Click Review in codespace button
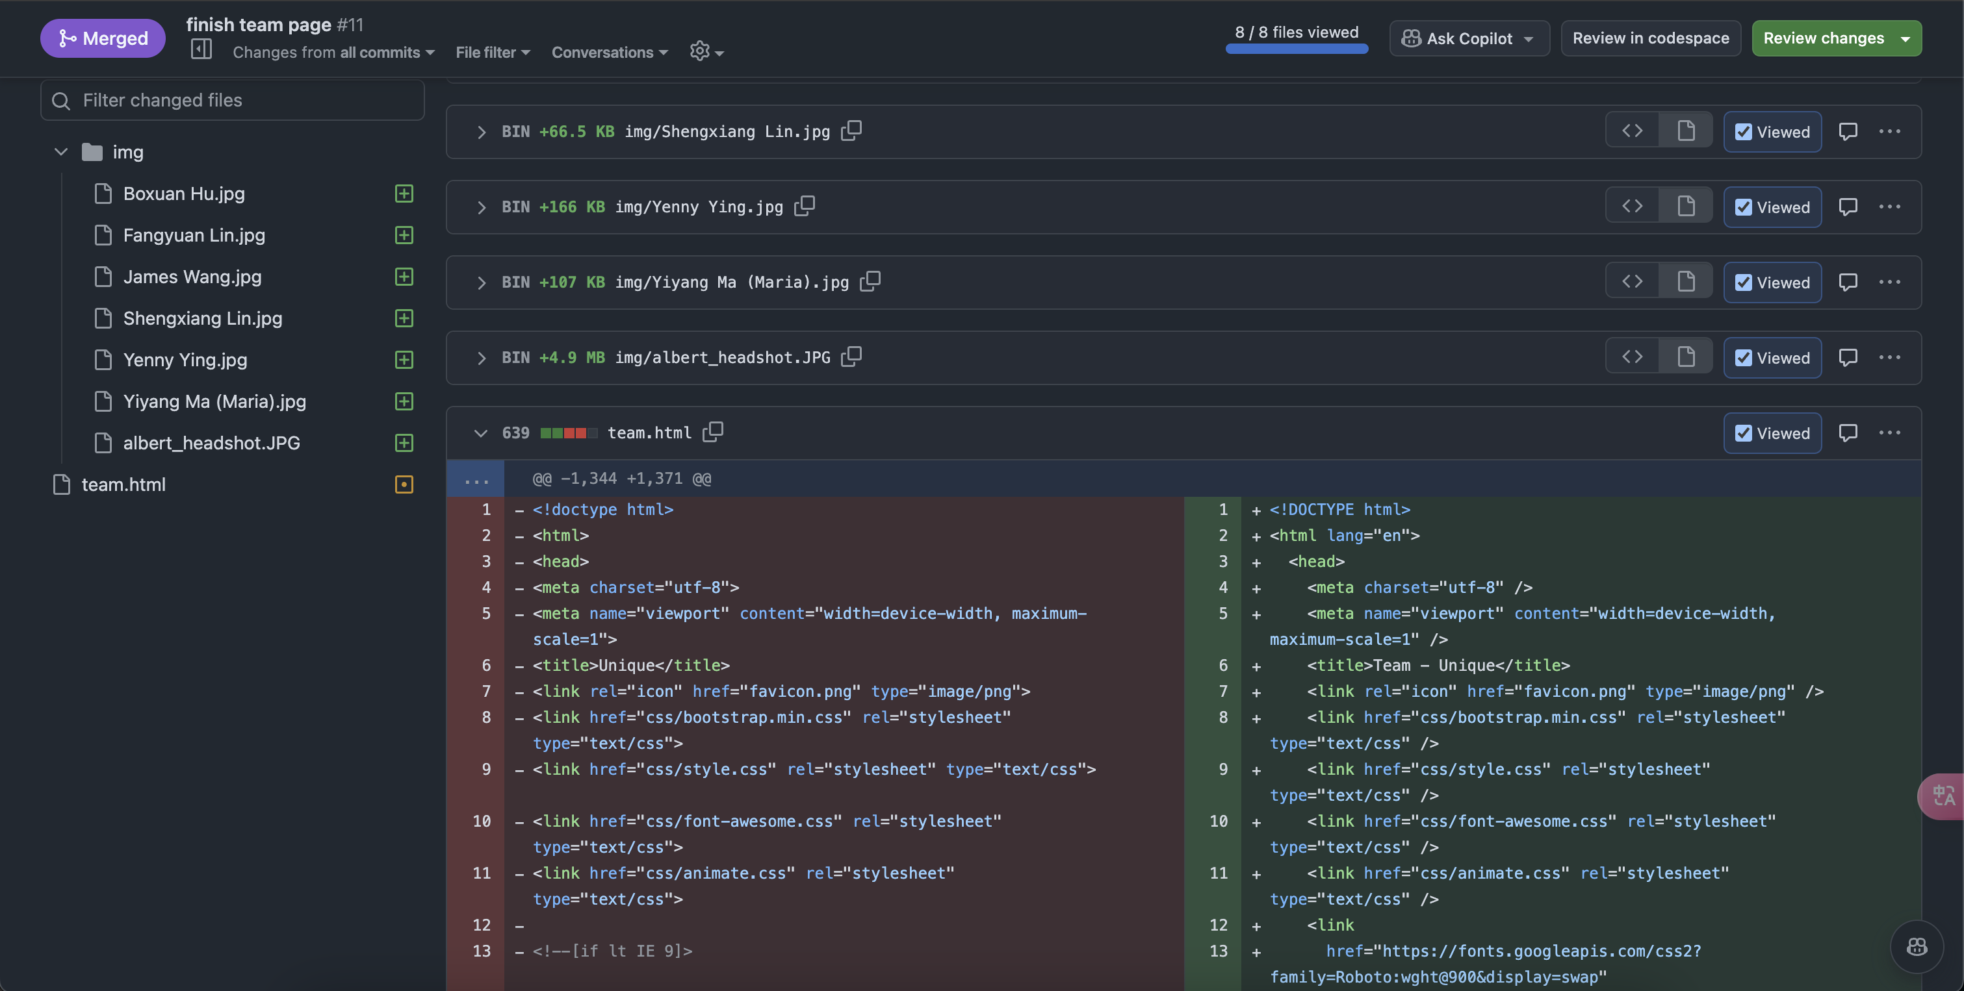The height and width of the screenshot is (991, 1964). [1651, 38]
